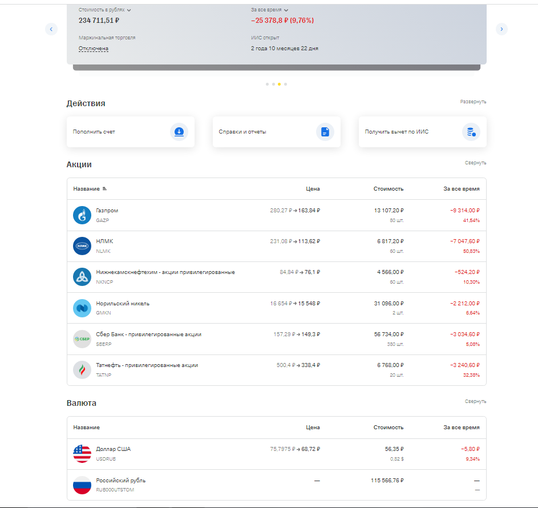This screenshot has height=508, width=538.
Task: Click the download icon on Пополнить счет
Action: coord(179,132)
